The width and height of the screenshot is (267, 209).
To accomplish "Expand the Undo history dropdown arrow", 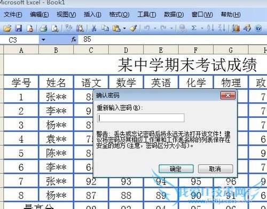I will [x=155, y=28].
